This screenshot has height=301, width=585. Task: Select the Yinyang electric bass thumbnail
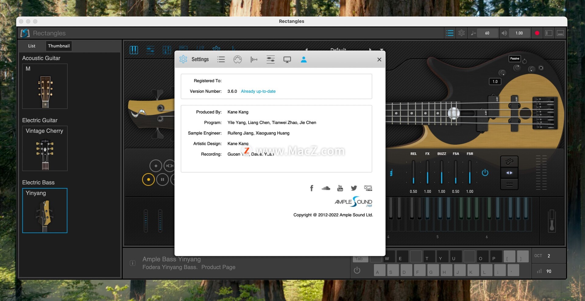tap(45, 211)
